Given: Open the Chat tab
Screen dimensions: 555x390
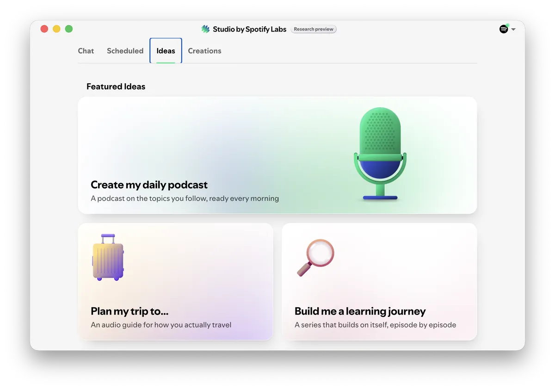Looking at the screenshot, I should tap(86, 51).
